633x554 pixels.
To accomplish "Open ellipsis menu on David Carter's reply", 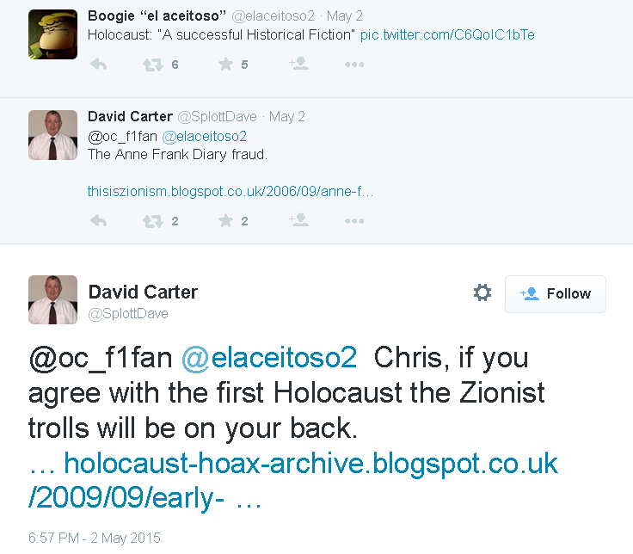I will (354, 221).
